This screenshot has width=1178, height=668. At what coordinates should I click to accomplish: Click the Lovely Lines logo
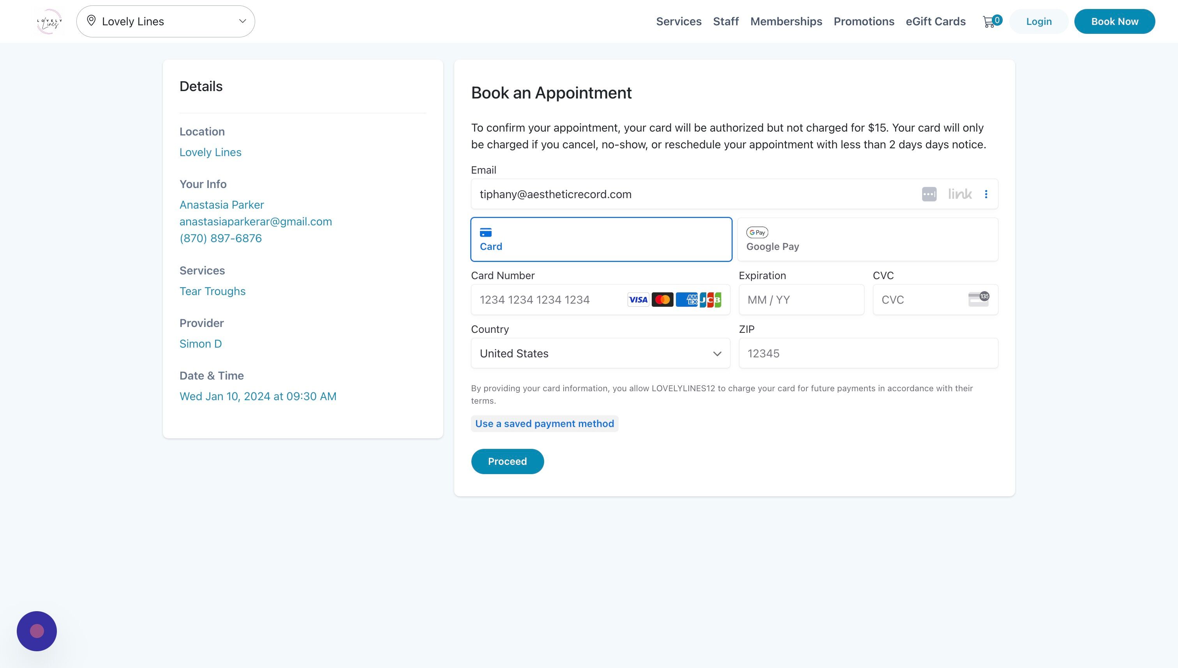pyautogui.click(x=49, y=21)
